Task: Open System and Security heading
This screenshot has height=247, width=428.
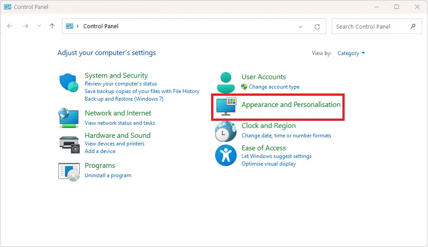Action: click(x=116, y=76)
